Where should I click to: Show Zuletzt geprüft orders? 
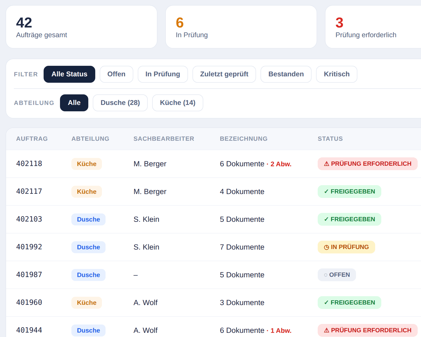(224, 74)
